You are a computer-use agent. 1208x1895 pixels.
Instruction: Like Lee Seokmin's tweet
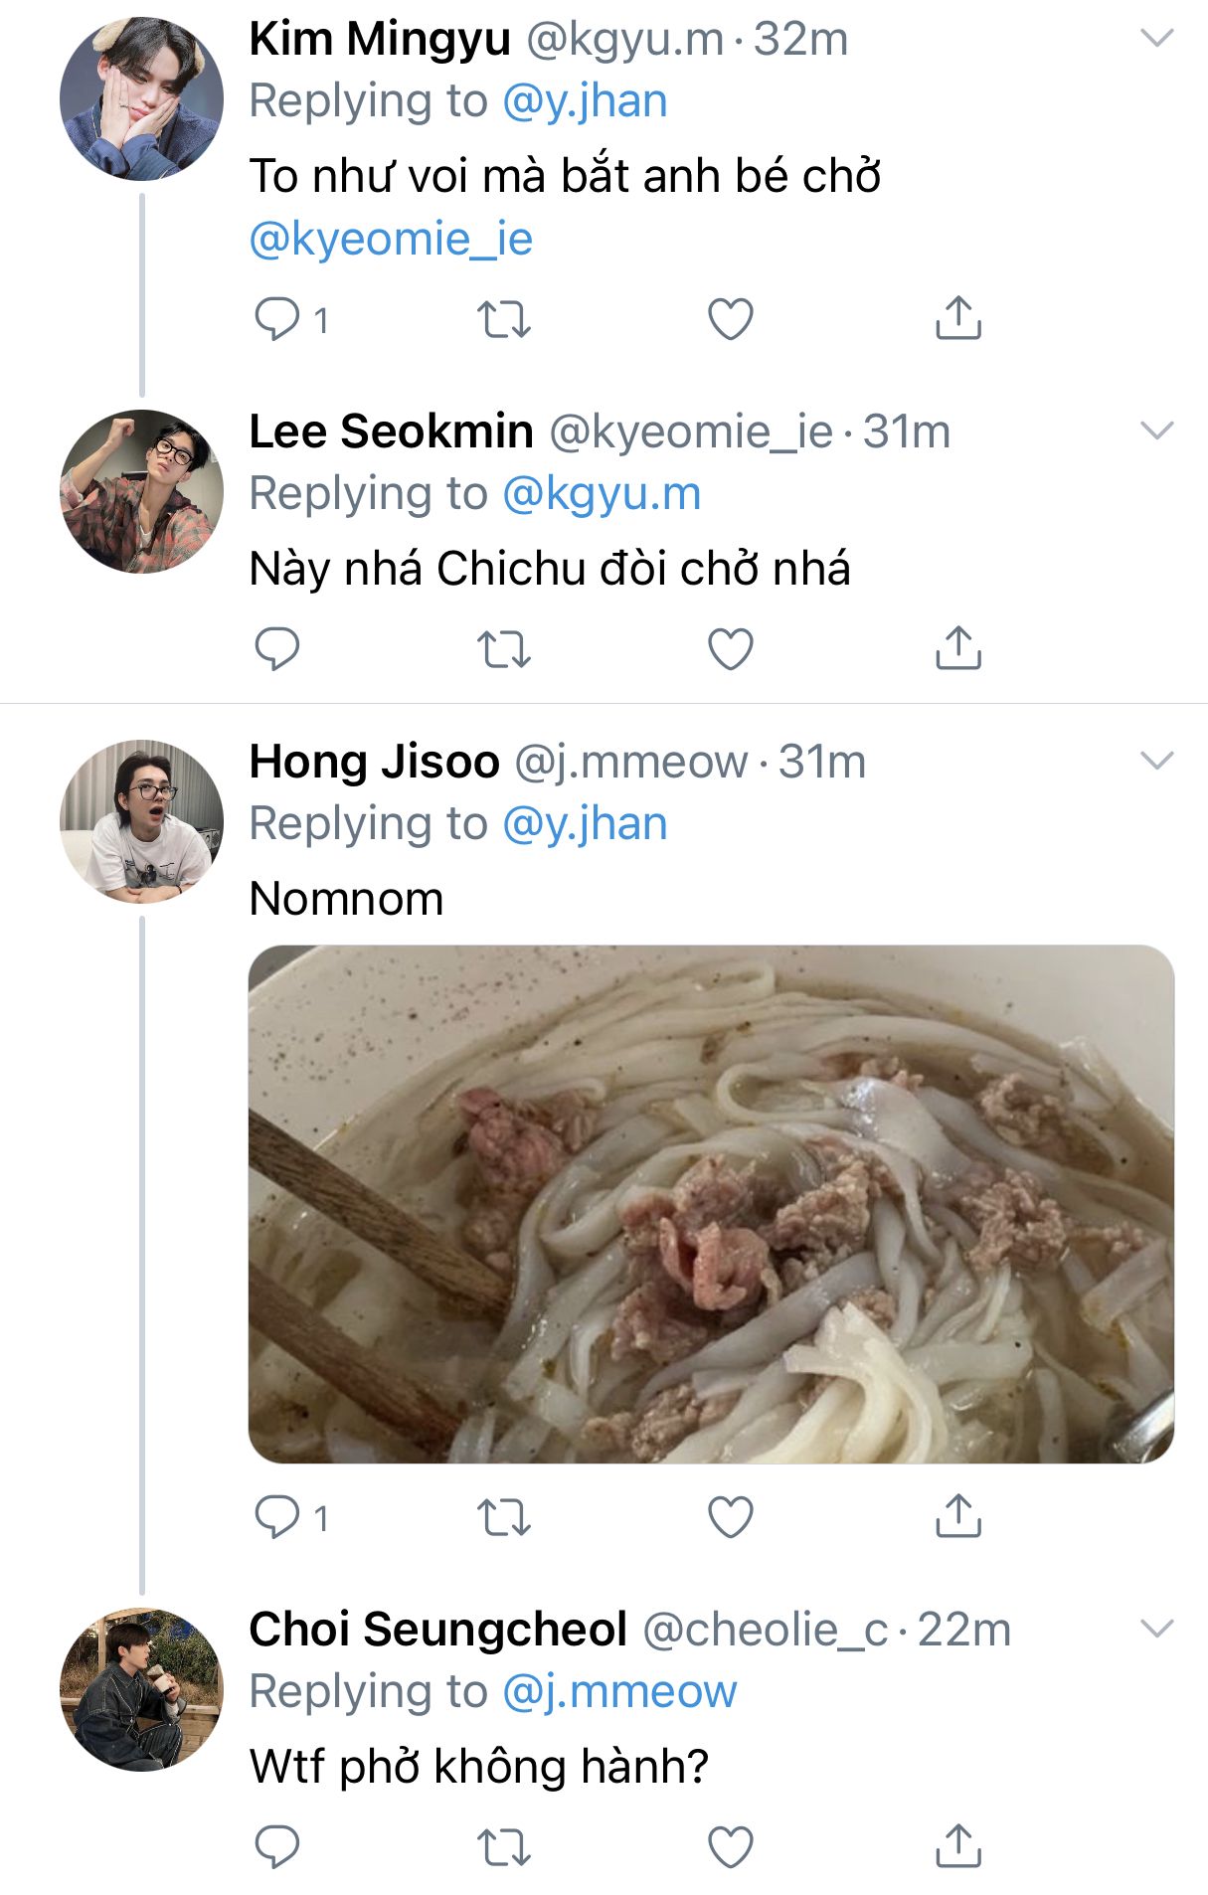(x=731, y=649)
